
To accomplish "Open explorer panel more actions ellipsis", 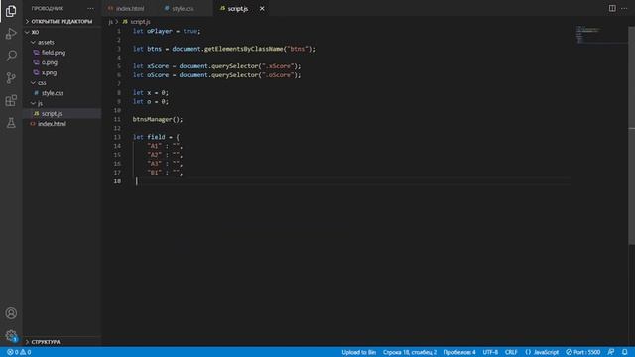I will [90, 9].
